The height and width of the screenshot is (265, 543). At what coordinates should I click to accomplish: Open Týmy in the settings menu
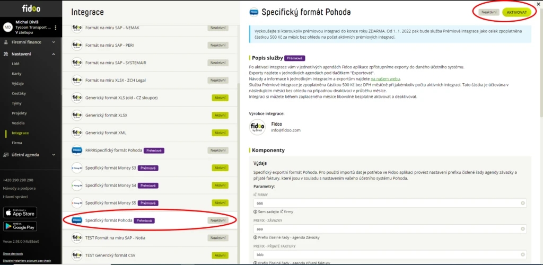coord(16,103)
